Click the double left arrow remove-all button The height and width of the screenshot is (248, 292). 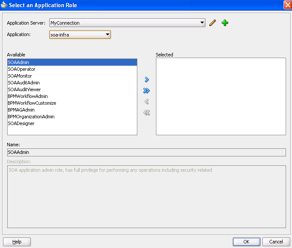coord(147,112)
